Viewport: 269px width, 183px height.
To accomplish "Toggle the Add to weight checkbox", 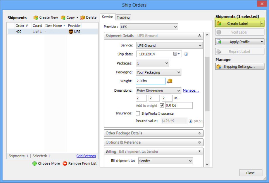I will click(162, 105).
